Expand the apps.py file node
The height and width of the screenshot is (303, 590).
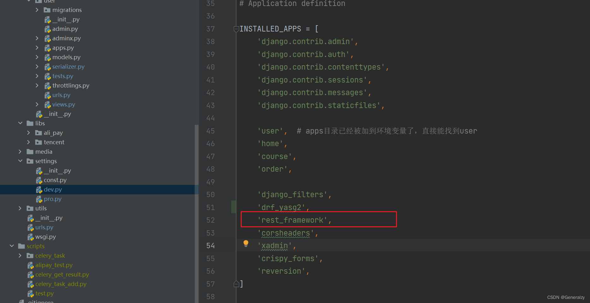(37, 48)
